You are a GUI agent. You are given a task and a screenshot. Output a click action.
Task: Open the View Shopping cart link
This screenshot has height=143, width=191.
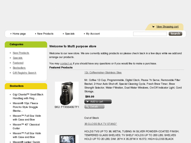(167, 27)
